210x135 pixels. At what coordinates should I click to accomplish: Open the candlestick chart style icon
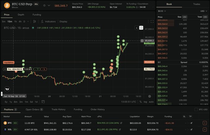pyautogui.click(x=35, y=21)
